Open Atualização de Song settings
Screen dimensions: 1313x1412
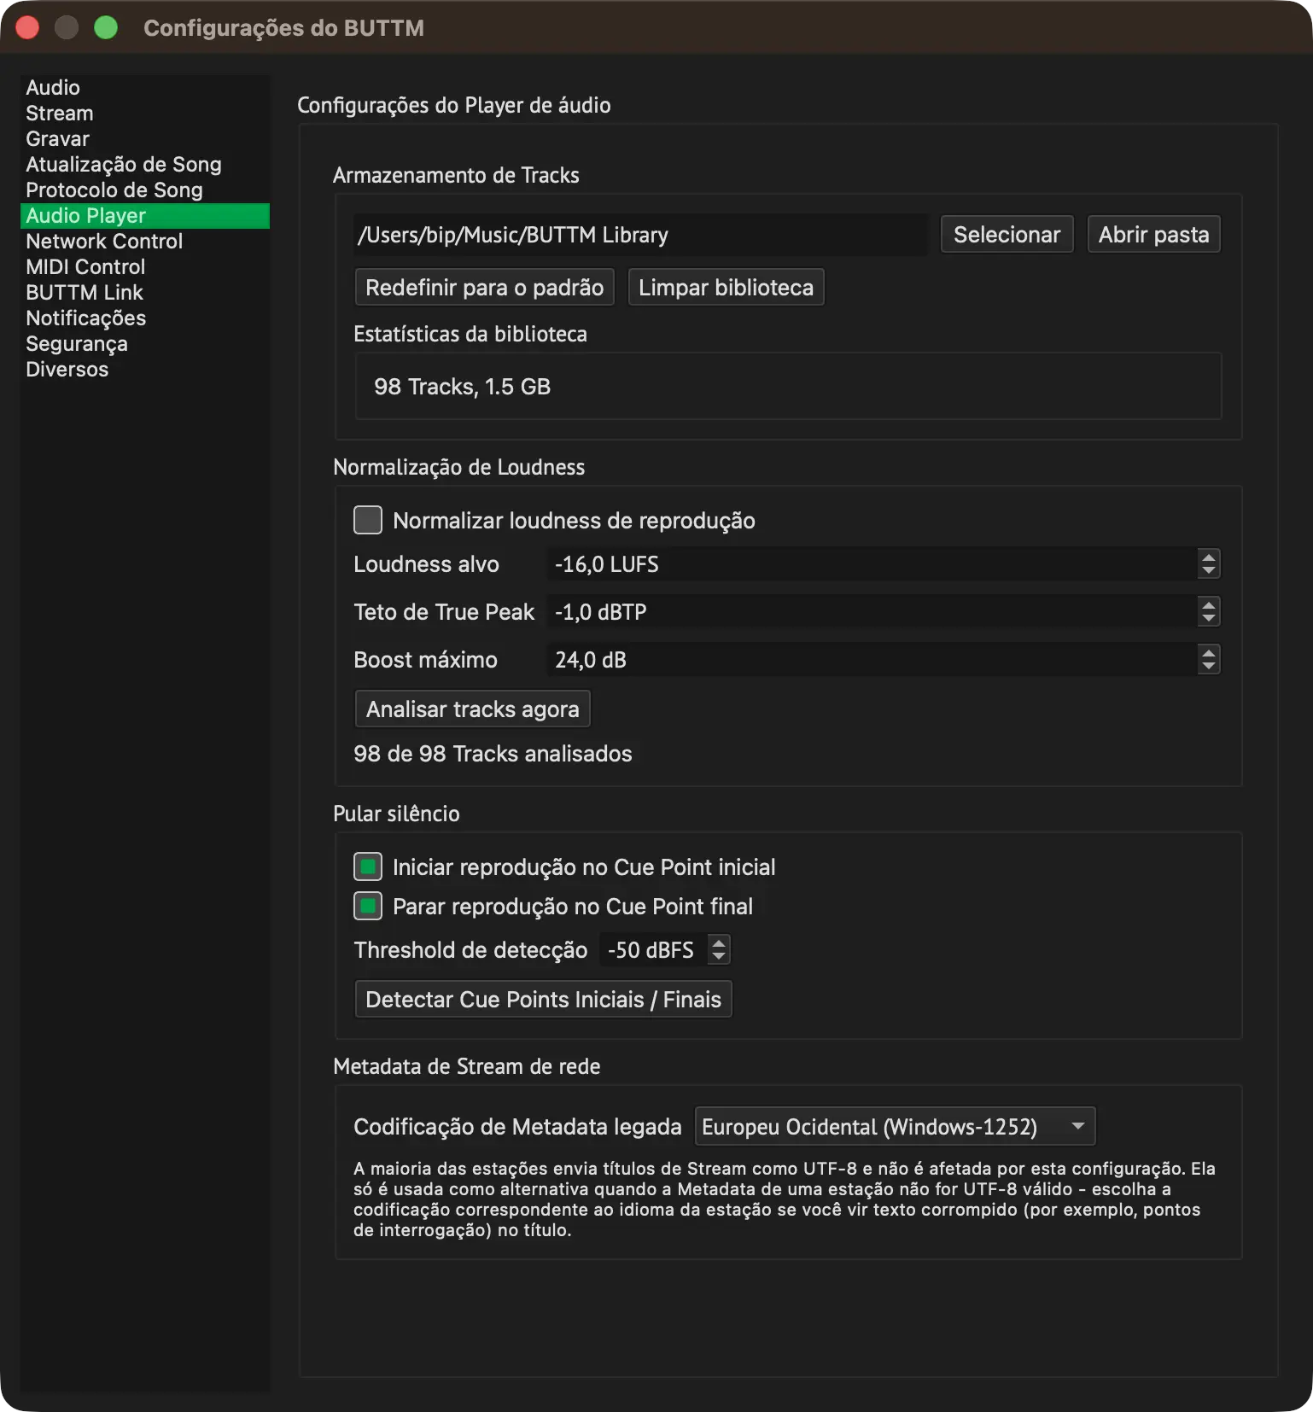pos(144,165)
